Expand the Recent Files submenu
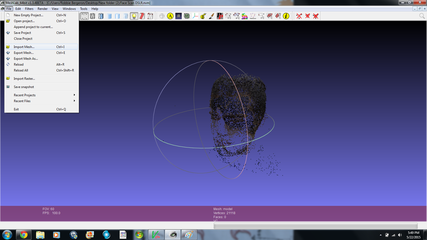Viewport: 427px width, 240px height. pyautogui.click(x=42, y=101)
